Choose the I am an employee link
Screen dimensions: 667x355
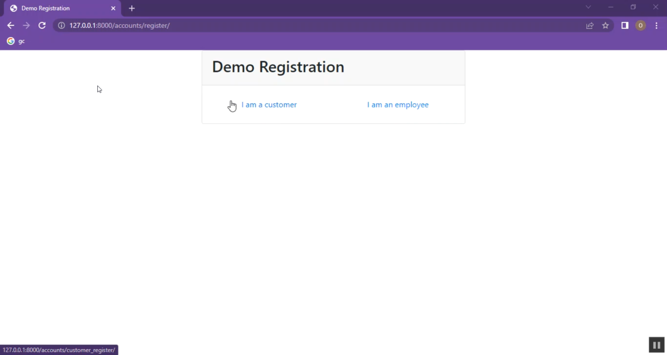click(x=398, y=105)
